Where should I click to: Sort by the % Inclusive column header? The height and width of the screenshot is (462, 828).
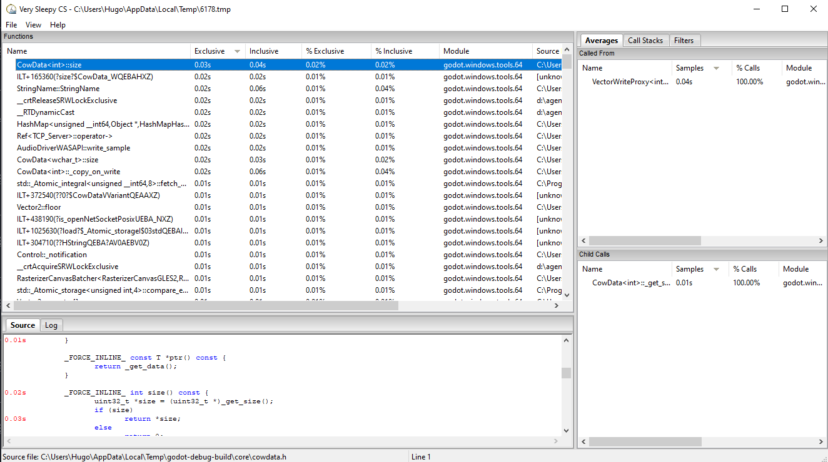pos(403,51)
